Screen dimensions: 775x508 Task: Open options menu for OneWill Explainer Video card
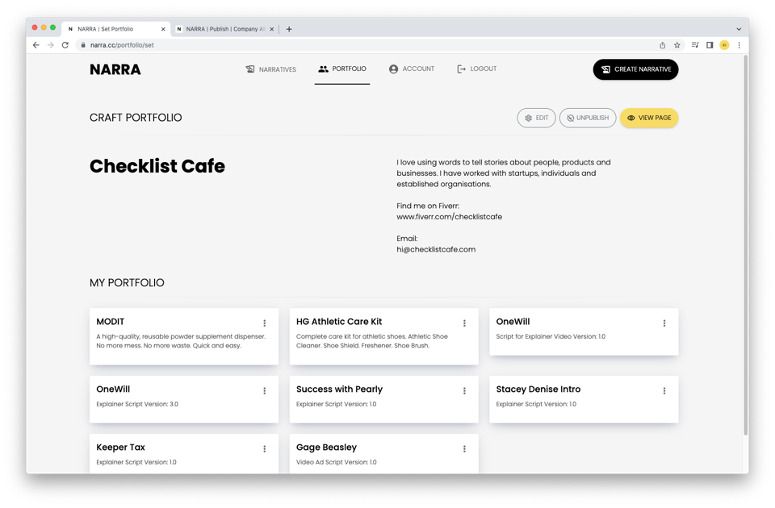pyautogui.click(x=664, y=323)
